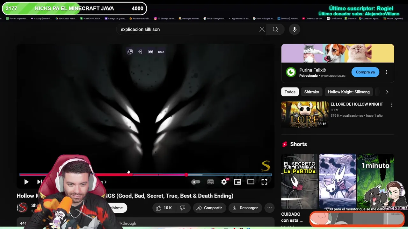Viewport: 408px width, 229px height.
Task: Toggle autoplay switch in the player
Action: 196,182
